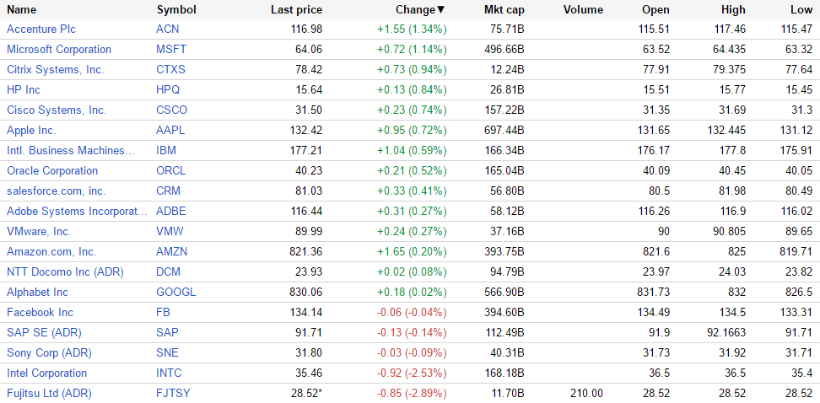Viewport: 820px width, 403px height.
Task: Click the FB ticker symbol
Action: click(164, 312)
